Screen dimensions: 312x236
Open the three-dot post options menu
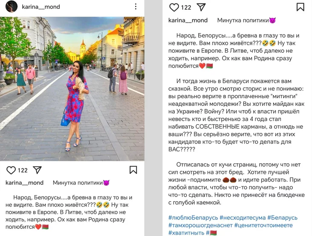(136, 6)
